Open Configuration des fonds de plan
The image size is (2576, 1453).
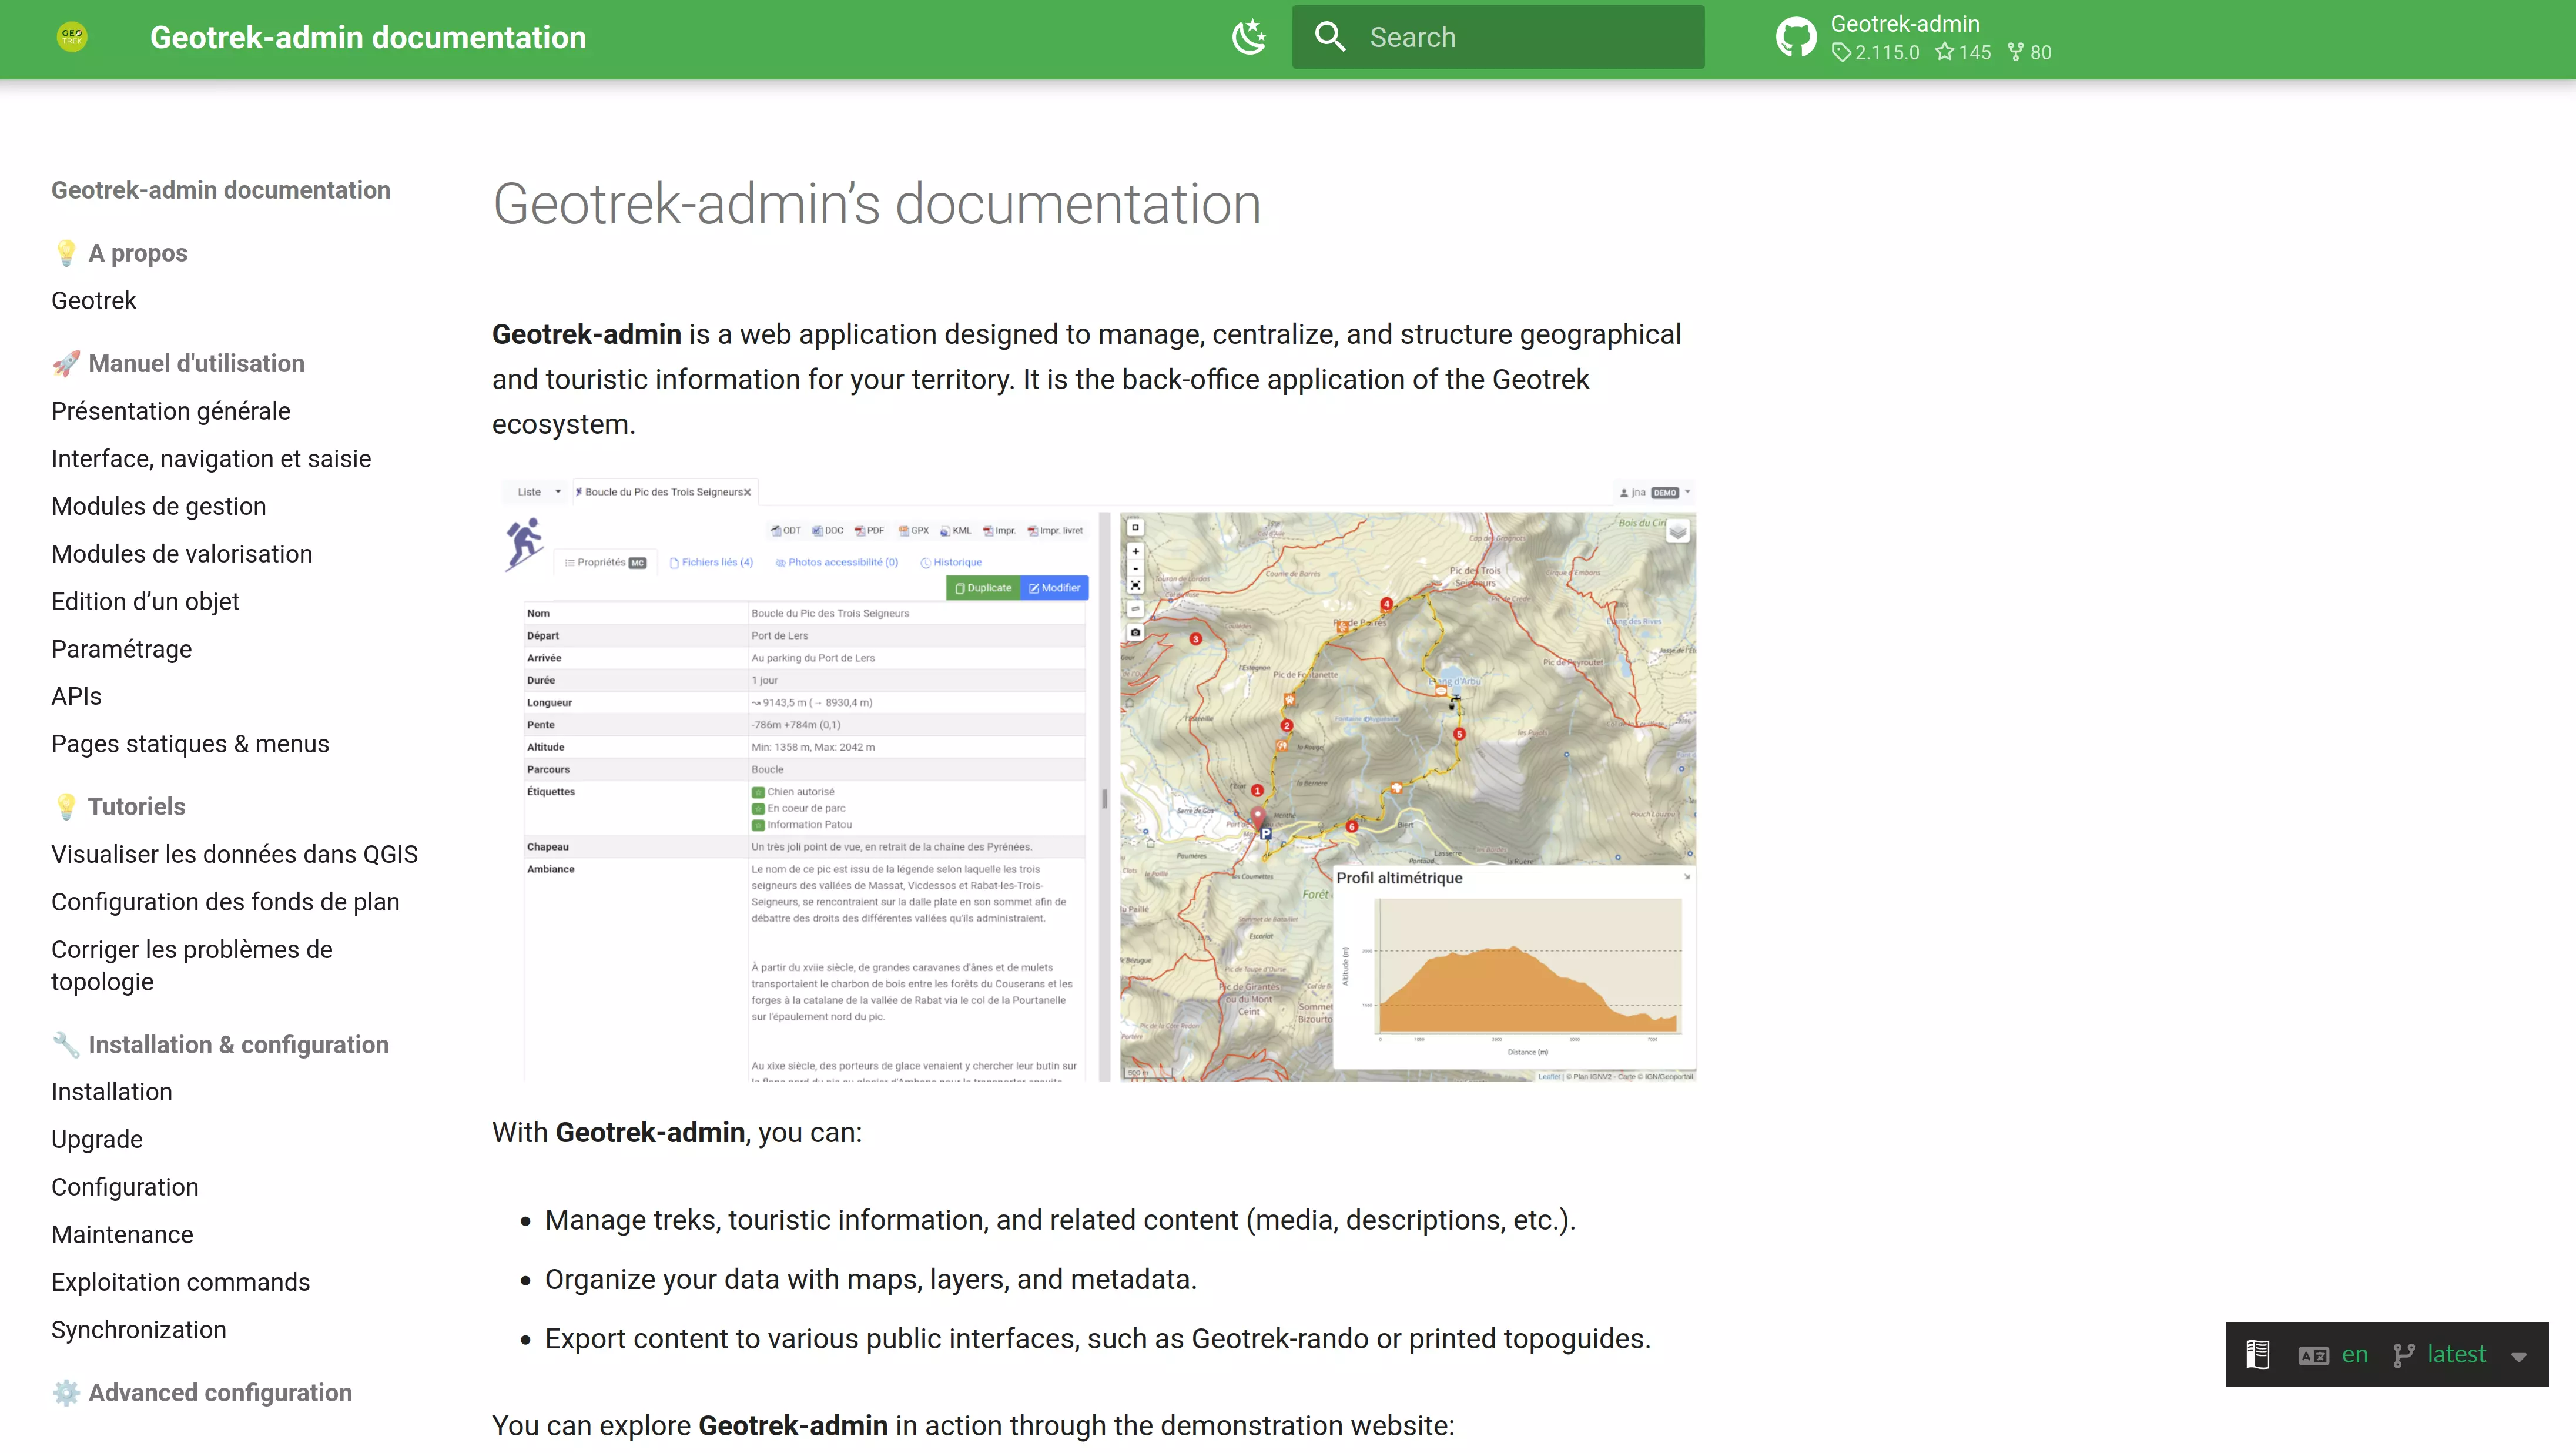pyautogui.click(x=226, y=902)
